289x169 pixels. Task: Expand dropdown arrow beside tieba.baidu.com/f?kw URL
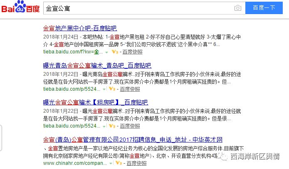tap(106, 52)
